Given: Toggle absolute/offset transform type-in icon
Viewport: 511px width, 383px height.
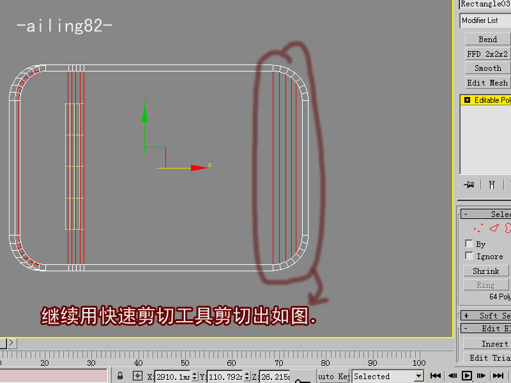Looking at the screenshot, I should (x=137, y=375).
